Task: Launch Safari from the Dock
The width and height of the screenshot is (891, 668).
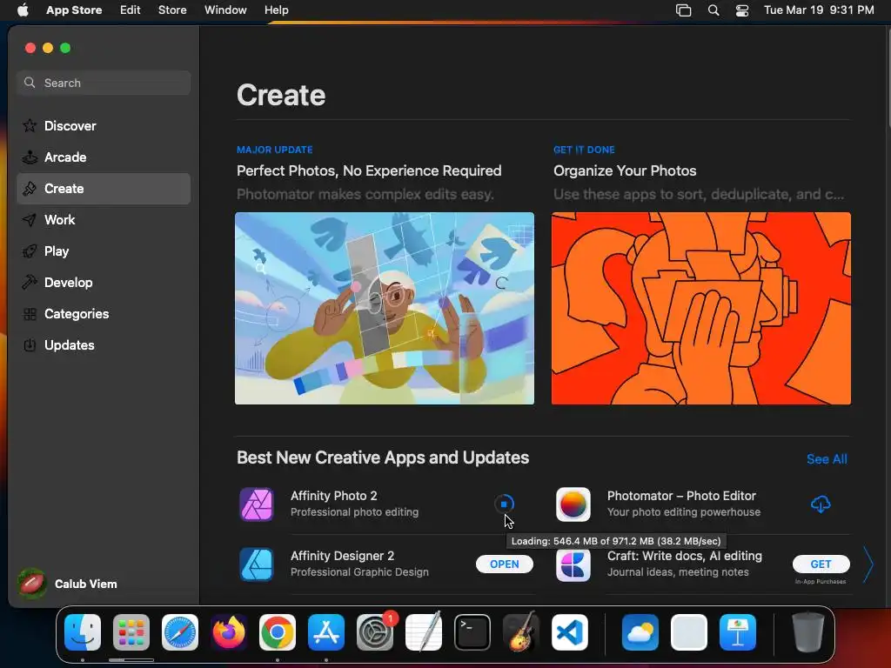Action: tap(180, 632)
